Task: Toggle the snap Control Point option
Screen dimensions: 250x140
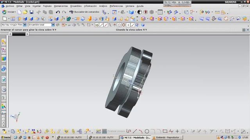Action: point(110,25)
